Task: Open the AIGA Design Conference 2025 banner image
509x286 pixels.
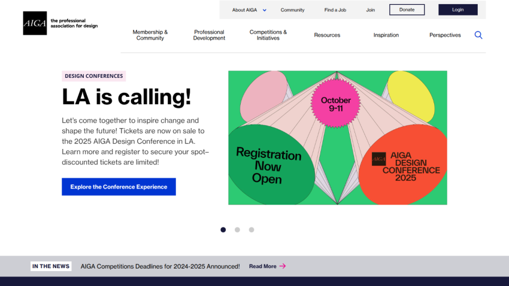Action: 338,138
